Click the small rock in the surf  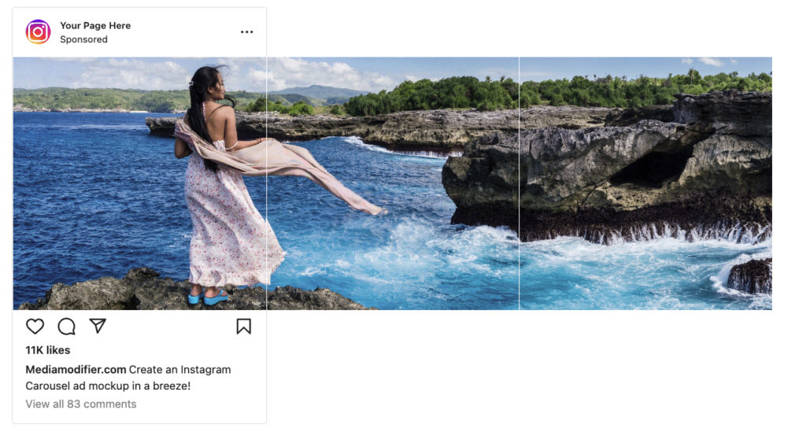point(749,275)
